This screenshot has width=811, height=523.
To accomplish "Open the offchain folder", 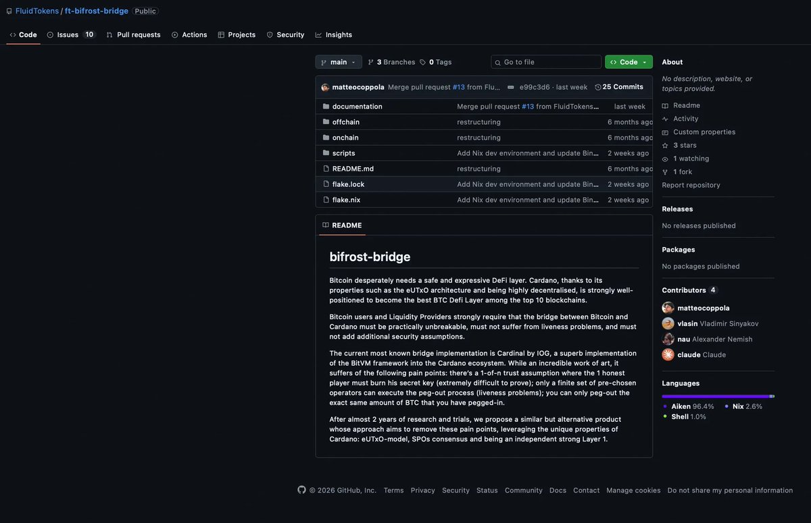I will point(346,122).
